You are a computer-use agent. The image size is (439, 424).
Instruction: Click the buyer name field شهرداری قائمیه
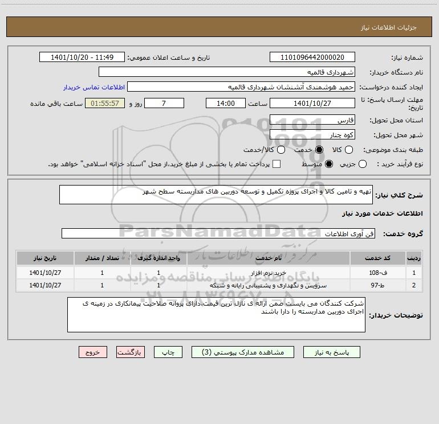[x=227, y=72]
